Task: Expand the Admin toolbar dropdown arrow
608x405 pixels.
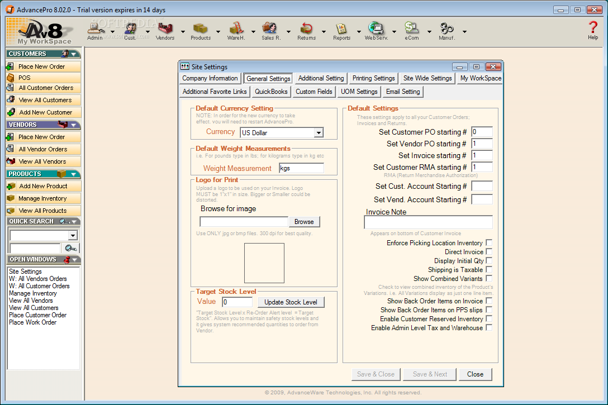Action: point(112,32)
